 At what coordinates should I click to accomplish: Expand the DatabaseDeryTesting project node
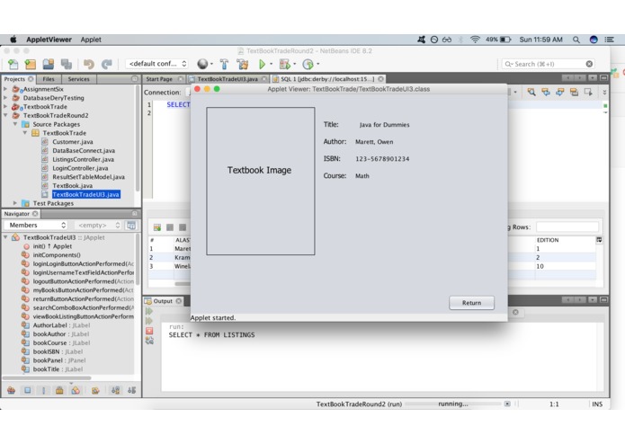point(5,98)
